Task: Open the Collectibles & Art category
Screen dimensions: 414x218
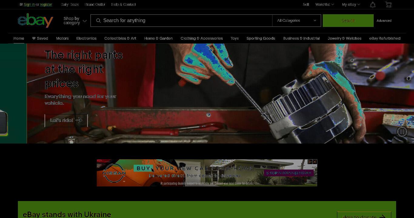Action: pos(120,38)
